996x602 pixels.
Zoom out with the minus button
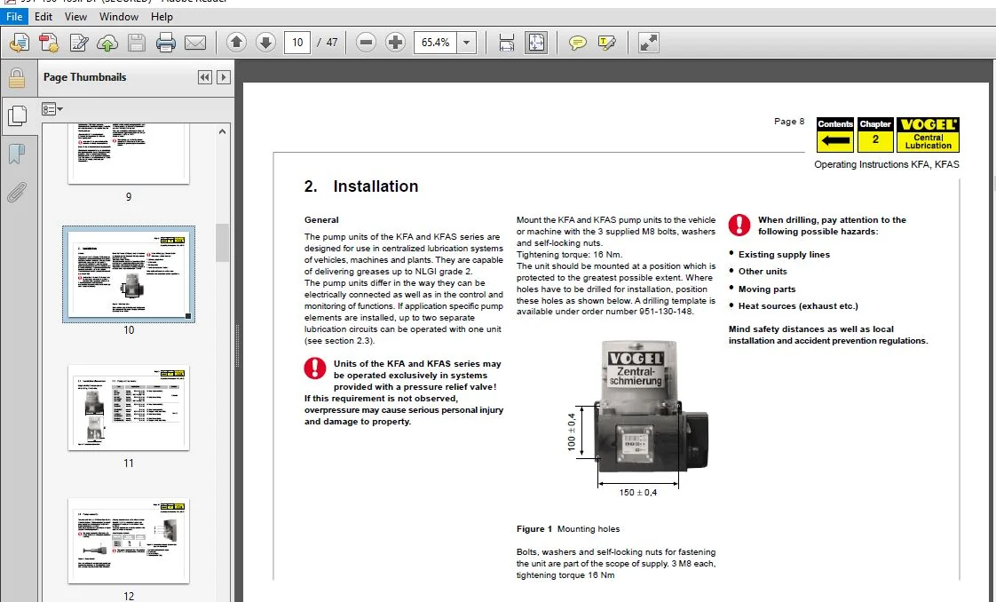[366, 43]
